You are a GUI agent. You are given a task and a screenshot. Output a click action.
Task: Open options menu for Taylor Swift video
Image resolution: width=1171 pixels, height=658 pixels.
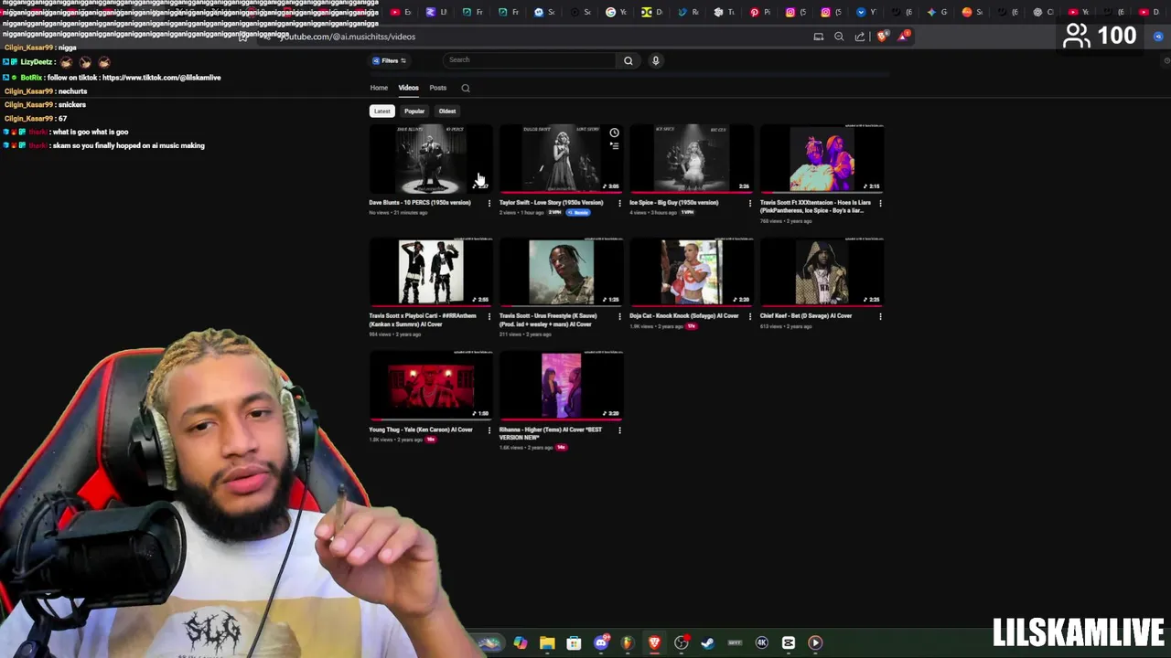pyautogui.click(x=619, y=203)
